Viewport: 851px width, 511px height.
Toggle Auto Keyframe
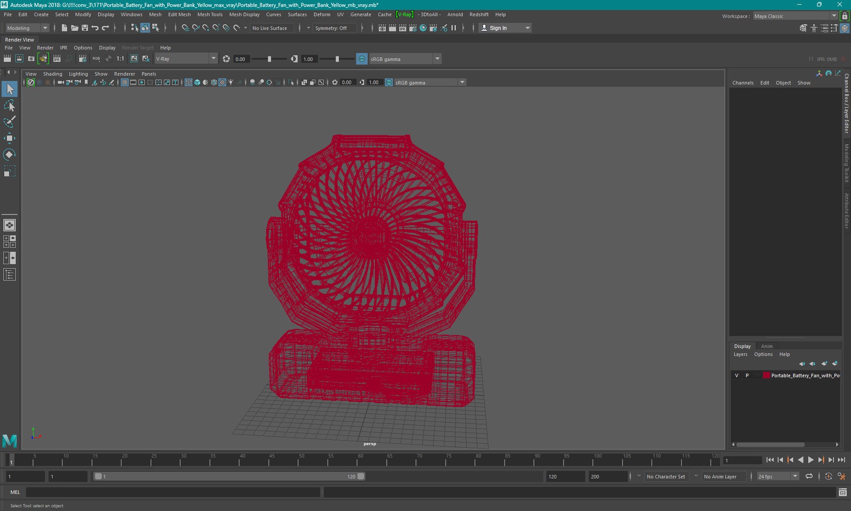tap(828, 476)
